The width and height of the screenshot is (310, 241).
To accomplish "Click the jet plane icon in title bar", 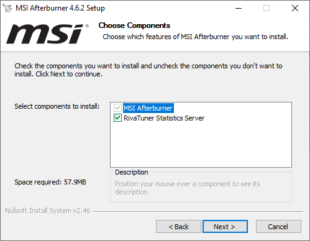I will [x=7, y=8].
